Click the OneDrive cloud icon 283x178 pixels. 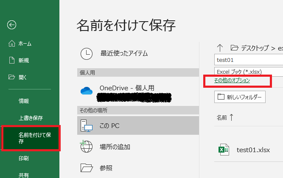point(86,91)
